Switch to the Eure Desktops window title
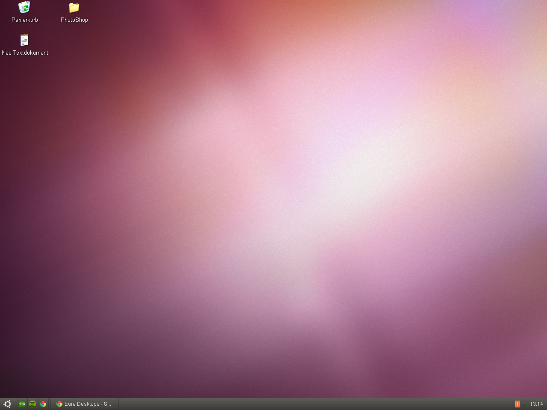This screenshot has height=410, width=547. click(88, 404)
